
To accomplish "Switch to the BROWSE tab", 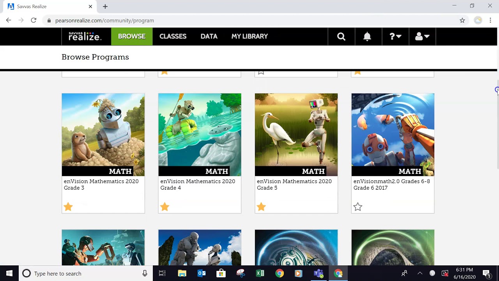I will 132,36.
